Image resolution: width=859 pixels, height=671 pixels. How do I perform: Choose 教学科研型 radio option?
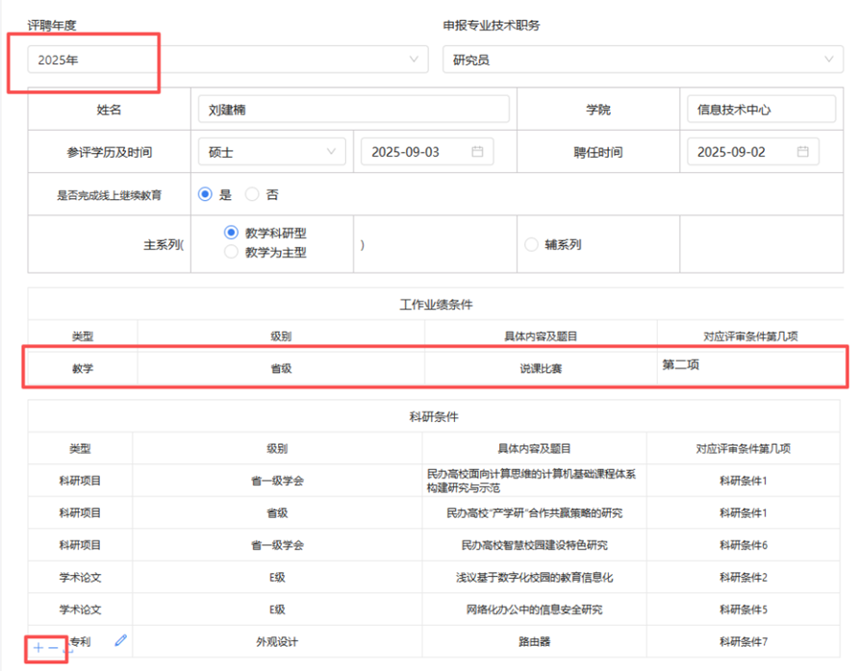point(231,233)
